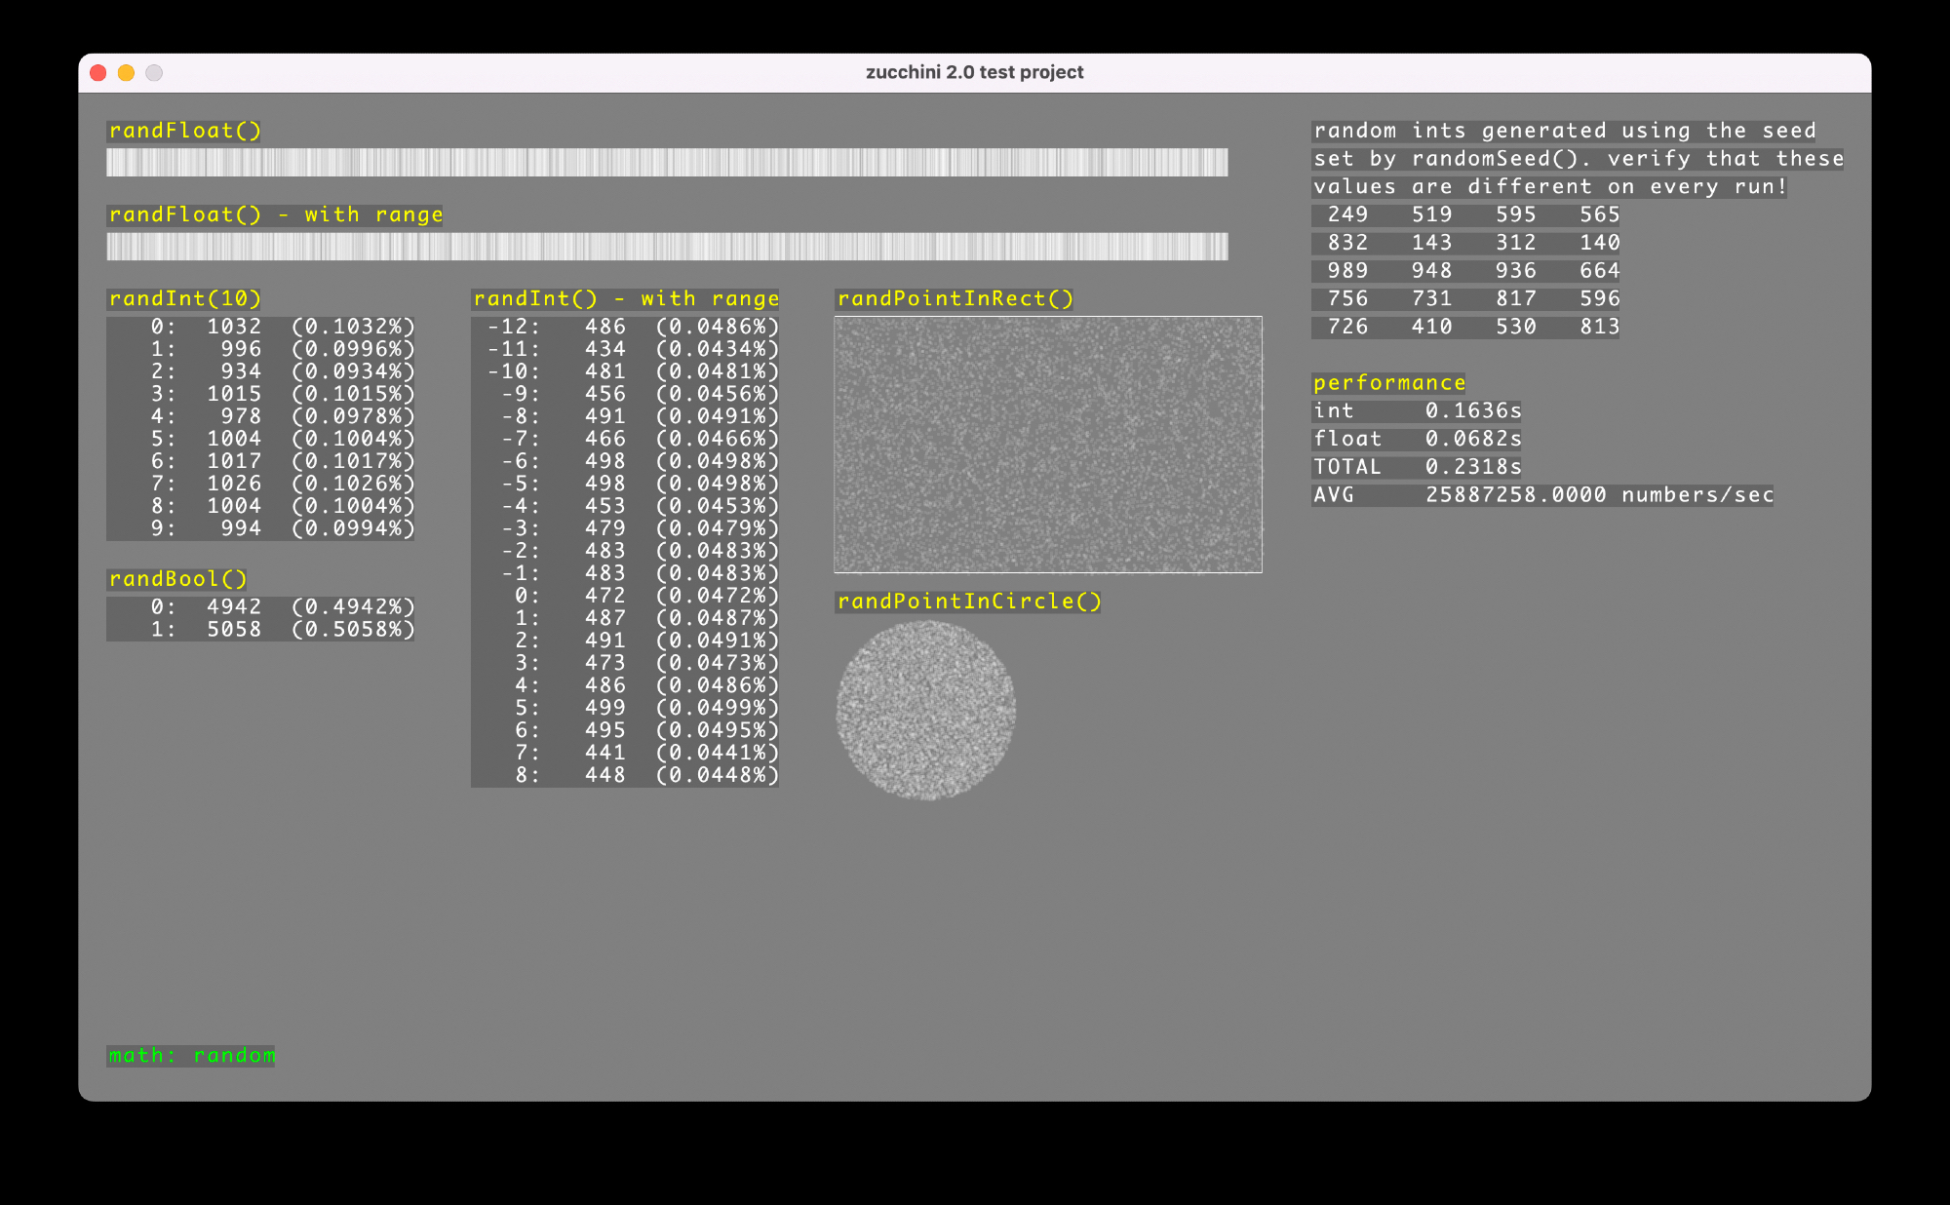Click the seeded random value 249
Image resolution: width=1950 pixels, height=1205 pixels.
1347,214
